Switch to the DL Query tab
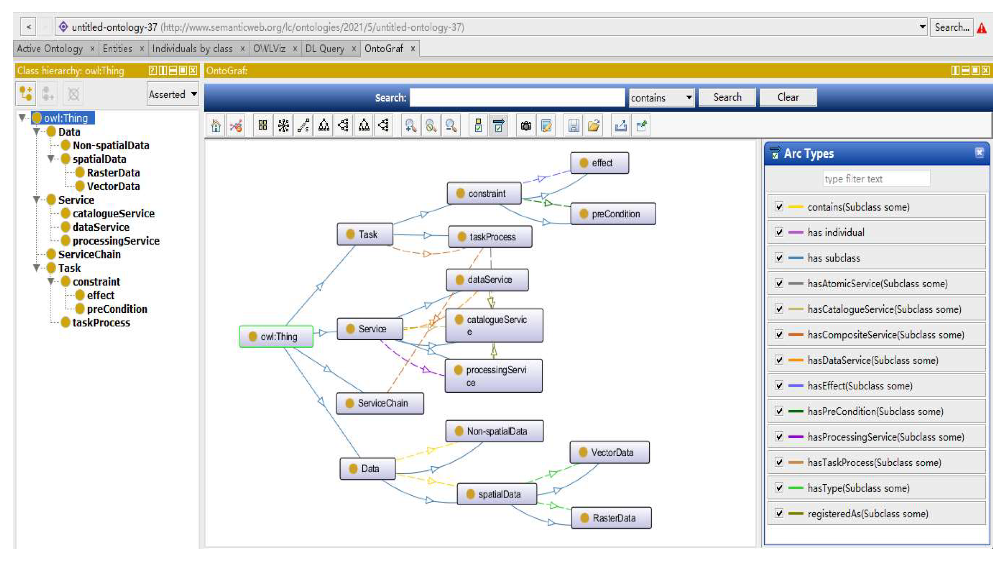 (325, 49)
